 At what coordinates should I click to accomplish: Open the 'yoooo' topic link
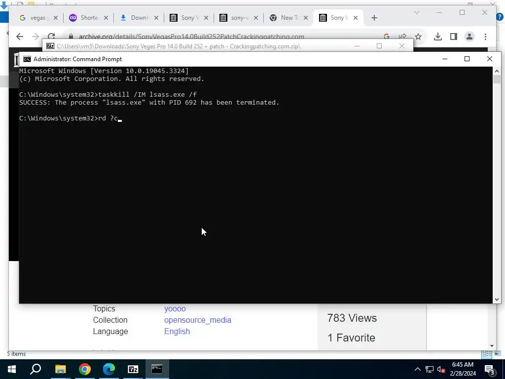point(175,308)
